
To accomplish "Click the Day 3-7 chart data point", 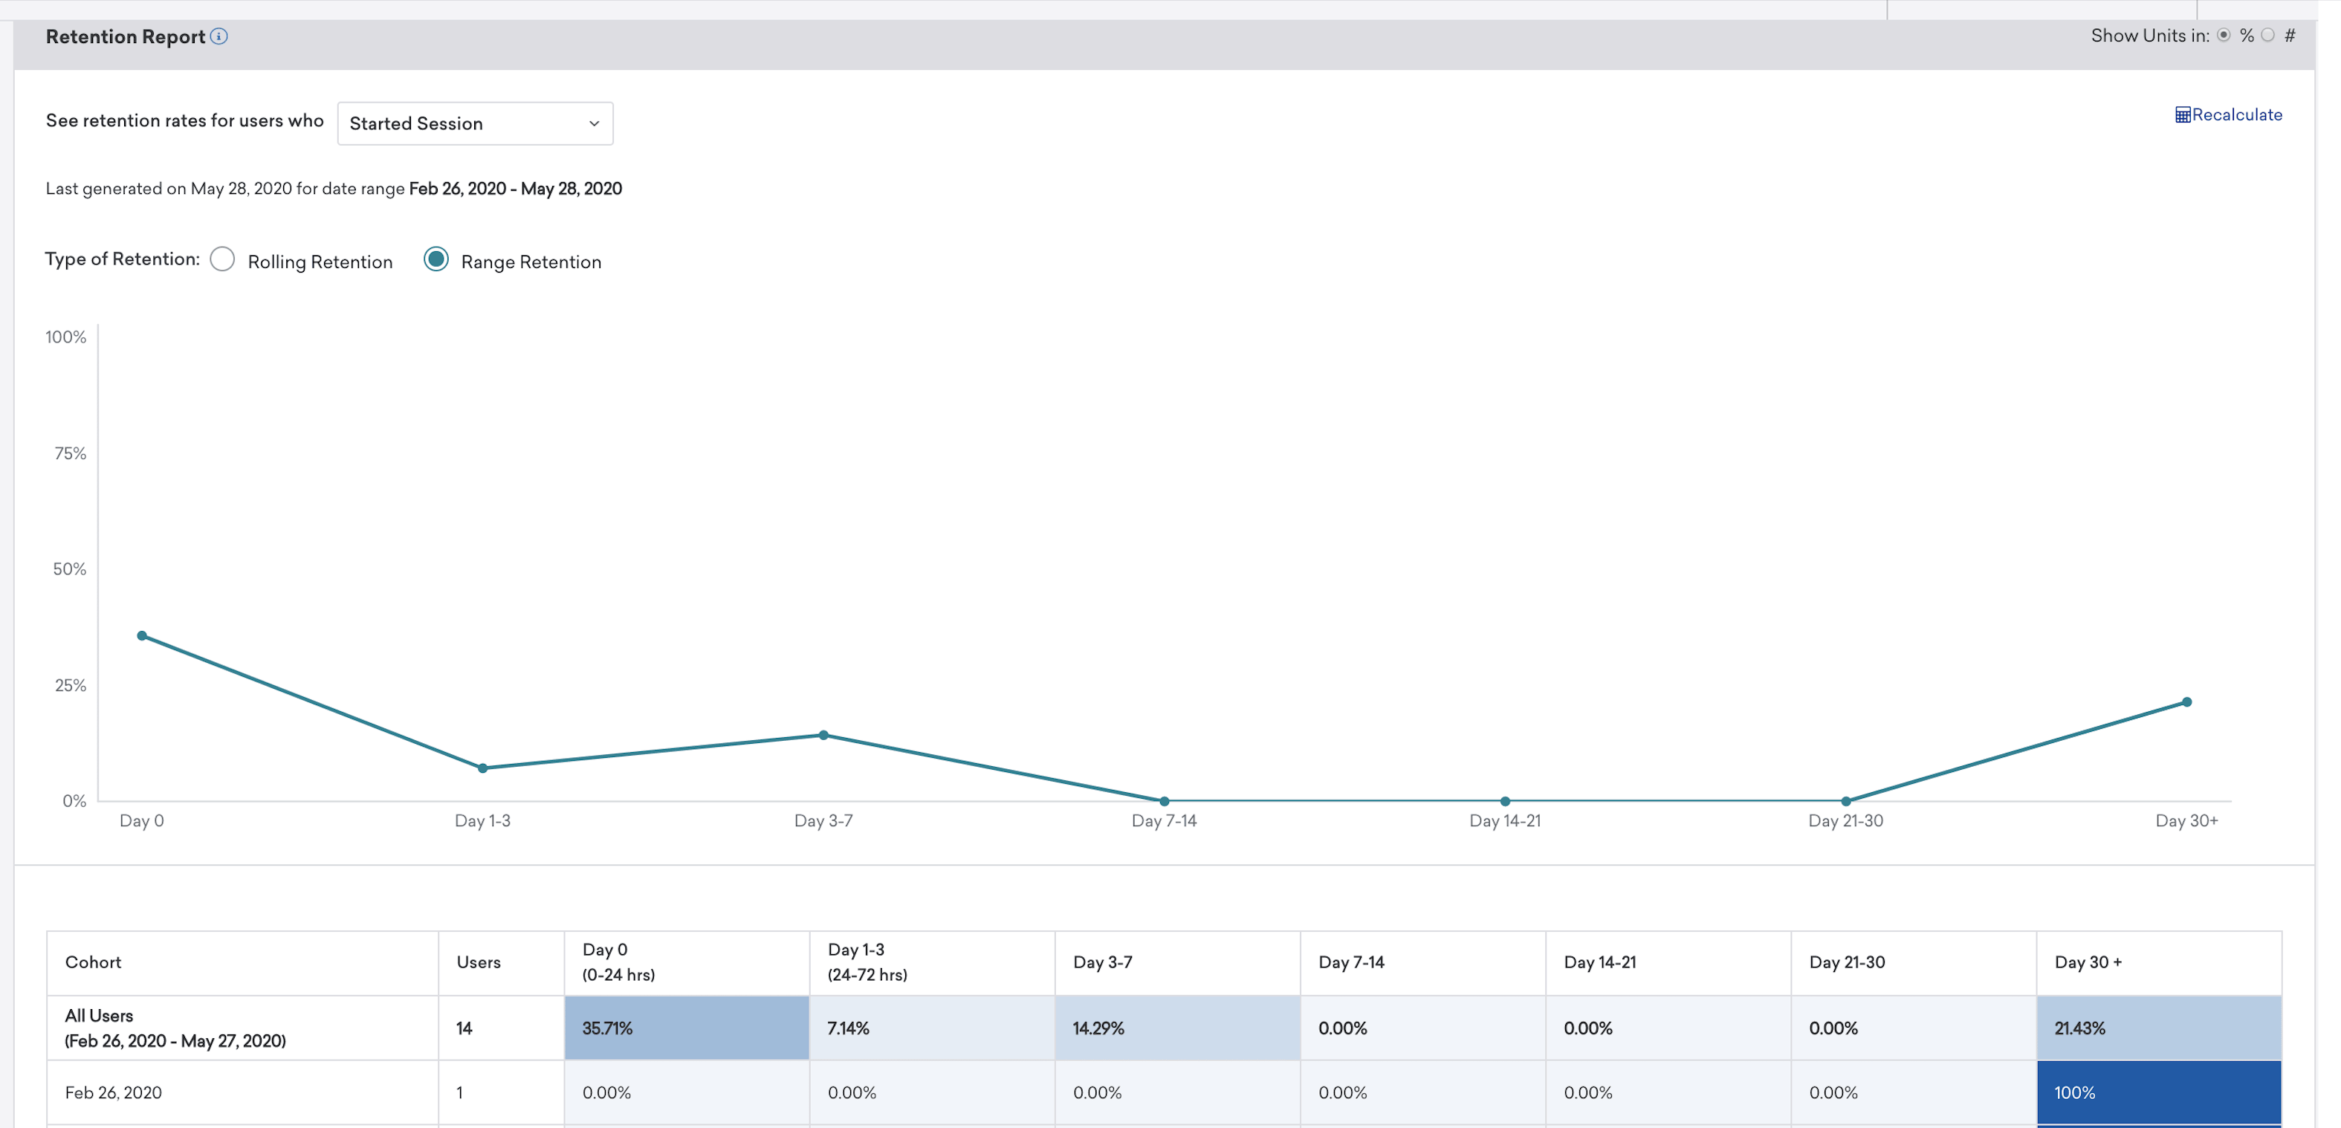I will [x=823, y=736].
